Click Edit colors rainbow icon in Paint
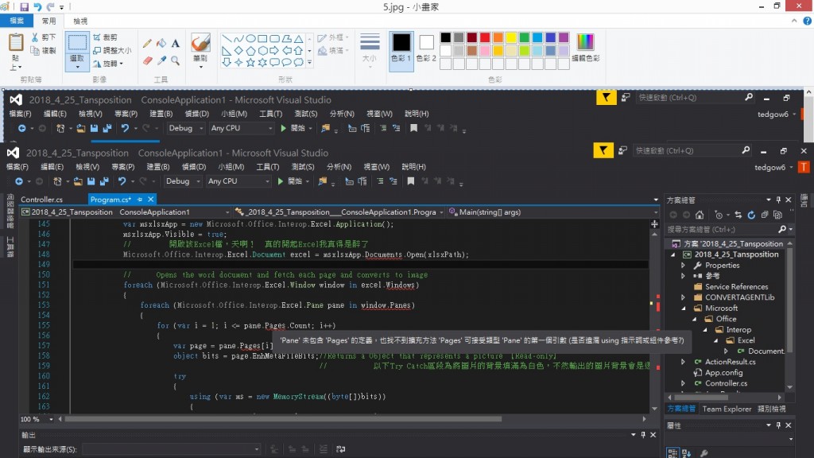Image resolution: width=814 pixels, height=458 pixels. pos(585,41)
